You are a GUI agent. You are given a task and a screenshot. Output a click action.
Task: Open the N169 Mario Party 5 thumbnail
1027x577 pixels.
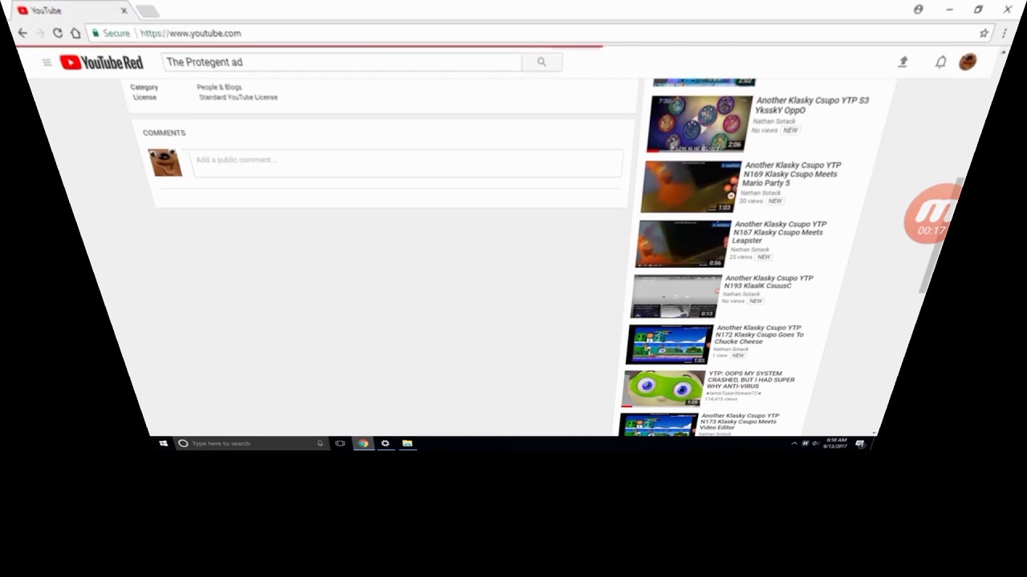tap(690, 187)
